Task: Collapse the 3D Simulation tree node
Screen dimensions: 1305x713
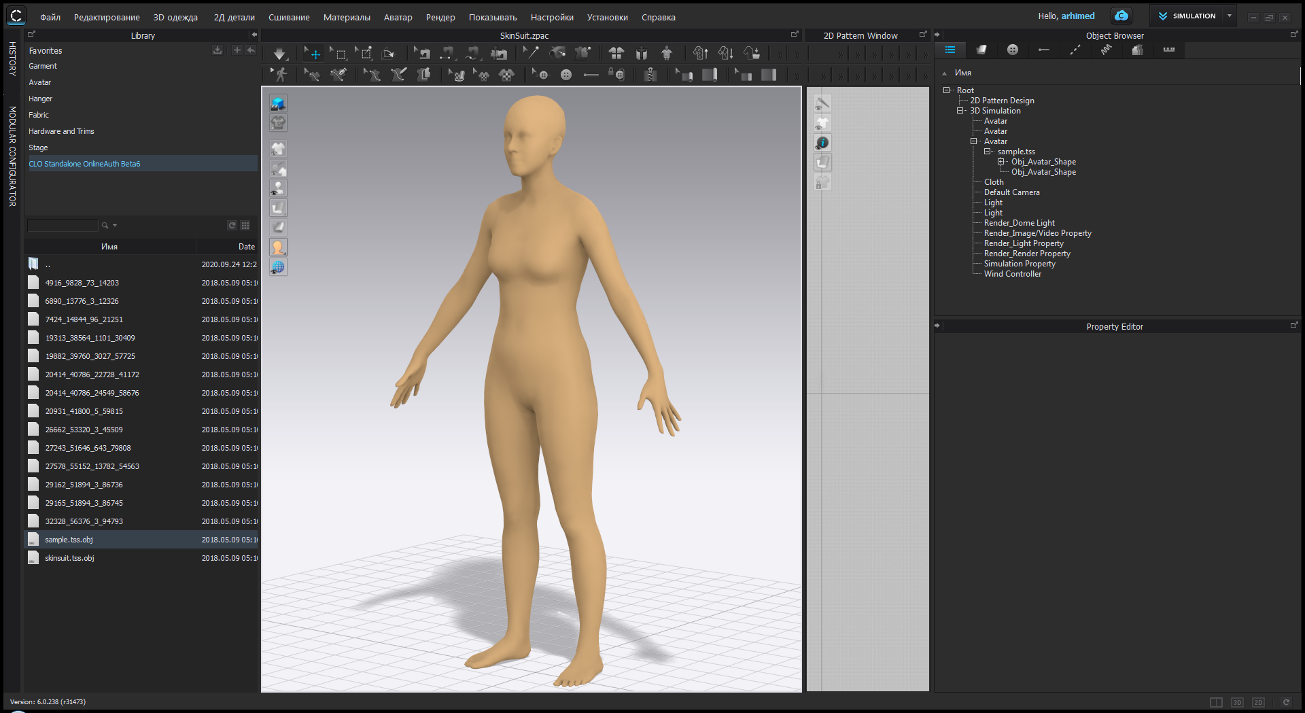Action: click(x=960, y=111)
